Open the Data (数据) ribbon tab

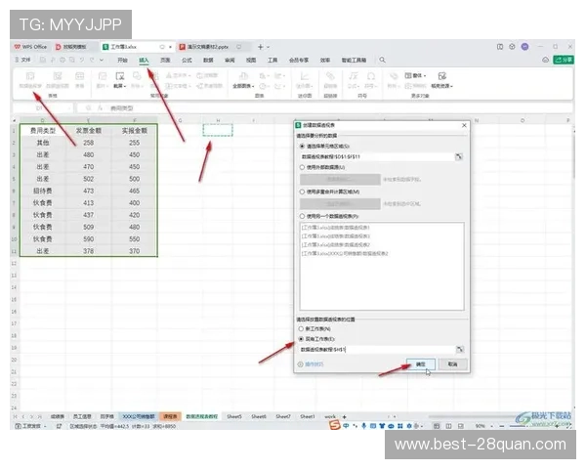point(208,61)
